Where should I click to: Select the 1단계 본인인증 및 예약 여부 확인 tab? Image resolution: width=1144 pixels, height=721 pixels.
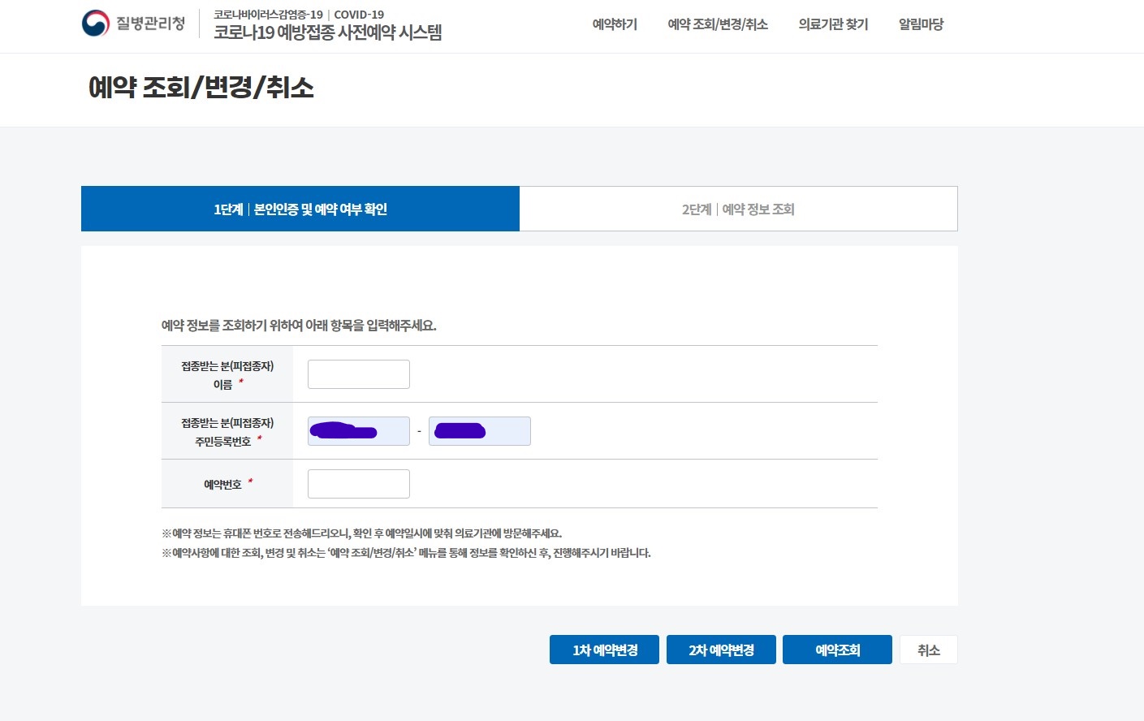[300, 209]
